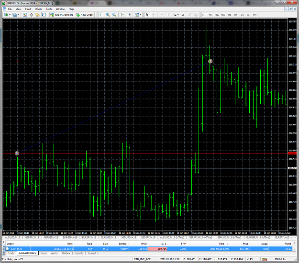299x263 pixels.
Task: Select the Trendline drawing tool
Action: pyautogui.click(x=189, y=15)
